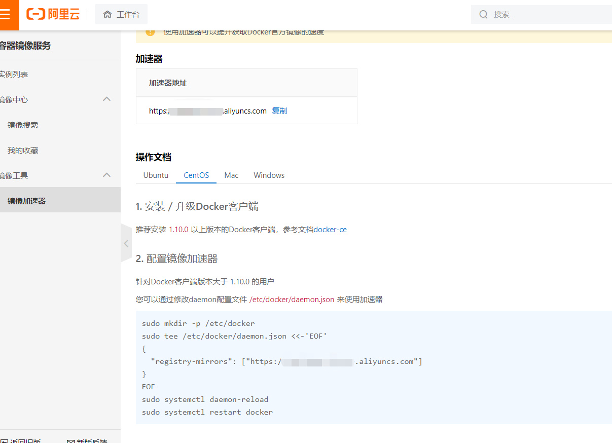Click the sudo tee daemon.json line

click(235, 336)
